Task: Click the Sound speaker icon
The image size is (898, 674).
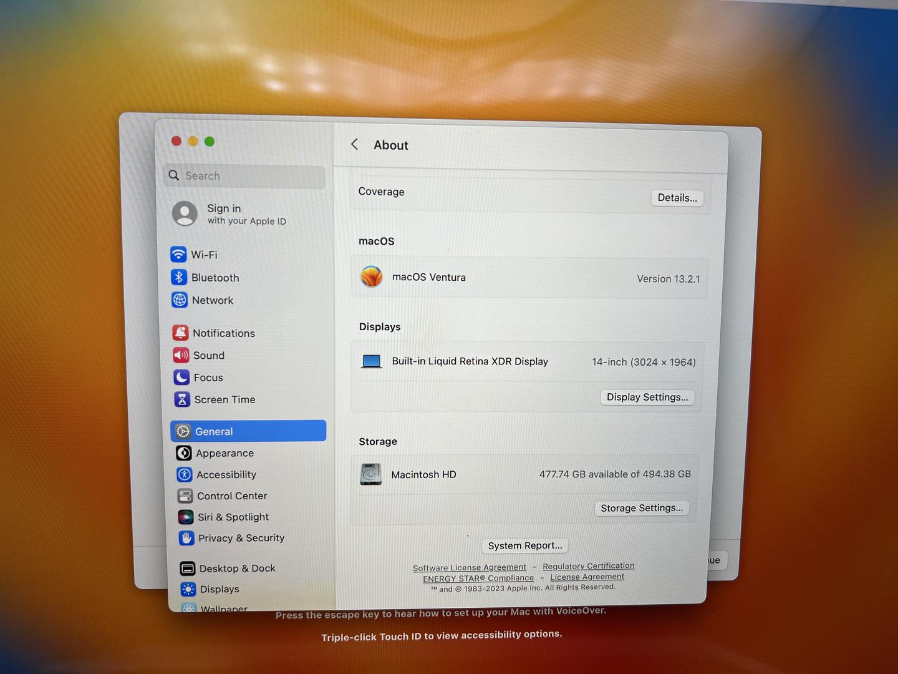Action: pyautogui.click(x=181, y=355)
